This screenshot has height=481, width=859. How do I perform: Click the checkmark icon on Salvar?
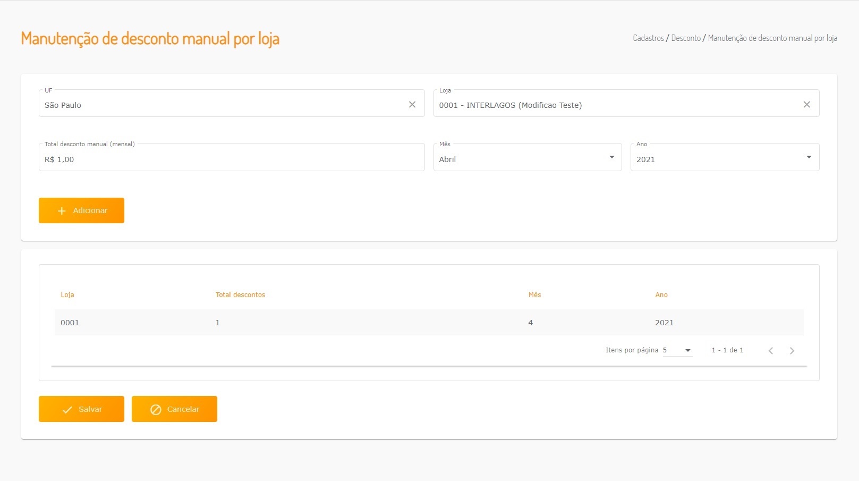pyautogui.click(x=67, y=410)
